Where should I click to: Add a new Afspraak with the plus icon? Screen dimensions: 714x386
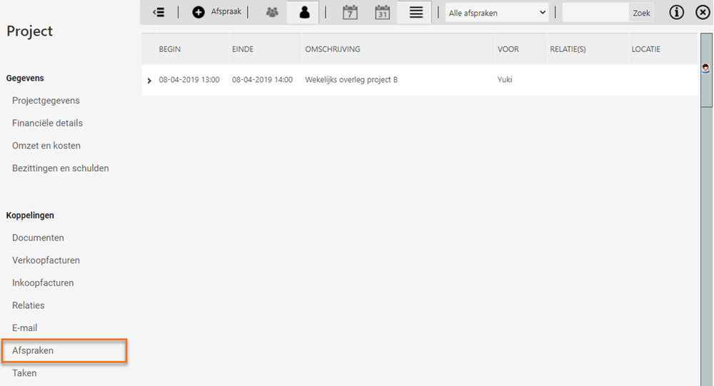[x=198, y=12]
